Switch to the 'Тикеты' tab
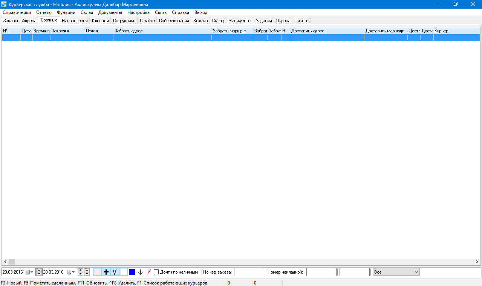This screenshot has height=286, width=482. point(302,21)
